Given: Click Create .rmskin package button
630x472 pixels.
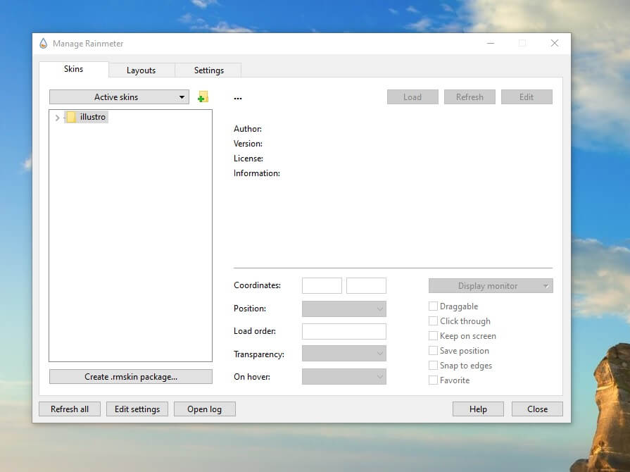Looking at the screenshot, I should (131, 377).
